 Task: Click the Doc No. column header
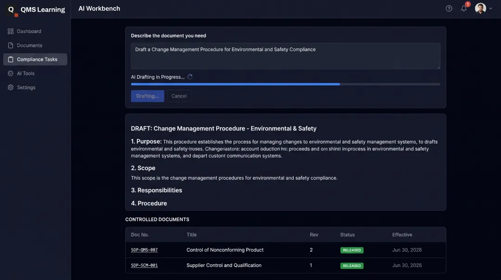(140, 234)
